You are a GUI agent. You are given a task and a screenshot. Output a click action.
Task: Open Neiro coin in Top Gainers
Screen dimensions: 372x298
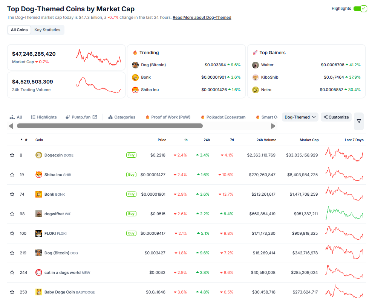pyautogui.click(x=266, y=90)
